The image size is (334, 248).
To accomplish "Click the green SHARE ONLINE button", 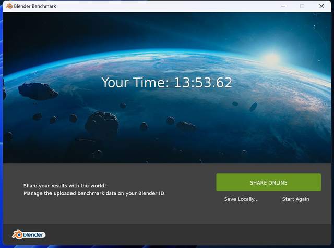I will coord(268,182).
